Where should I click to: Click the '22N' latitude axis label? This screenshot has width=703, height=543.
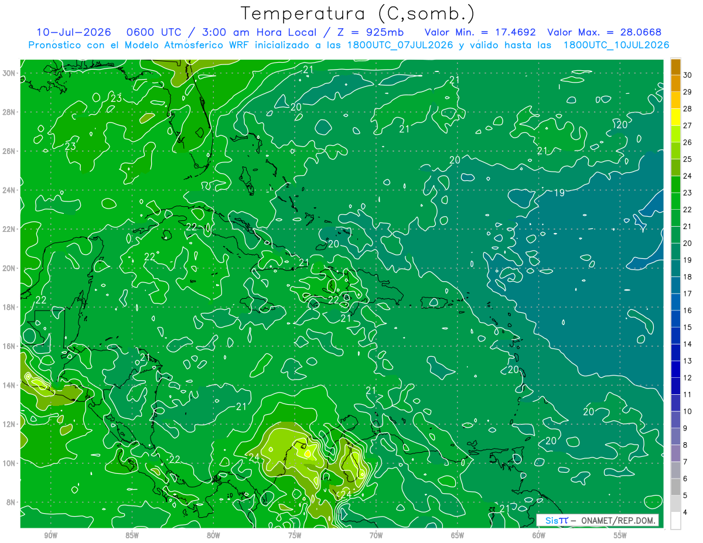[x=9, y=229]
